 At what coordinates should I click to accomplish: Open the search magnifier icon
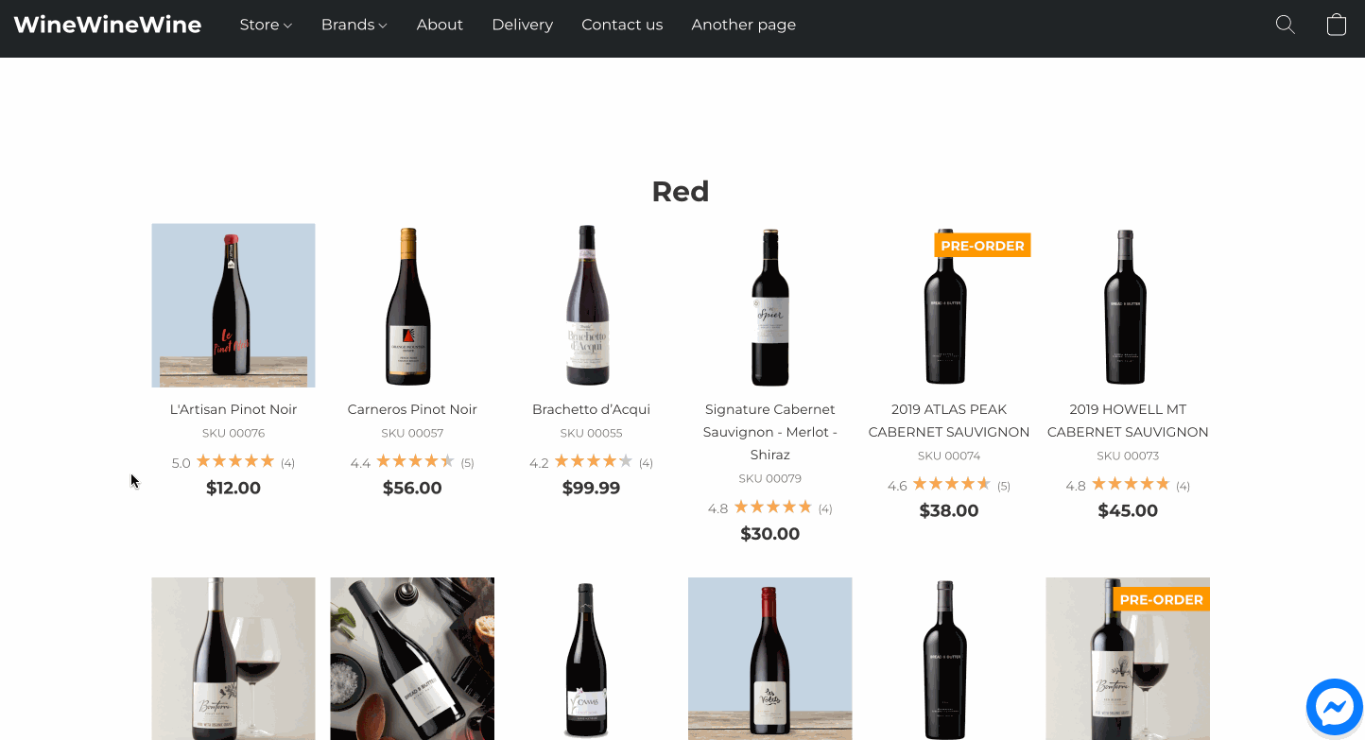(x=1285, y=25)
